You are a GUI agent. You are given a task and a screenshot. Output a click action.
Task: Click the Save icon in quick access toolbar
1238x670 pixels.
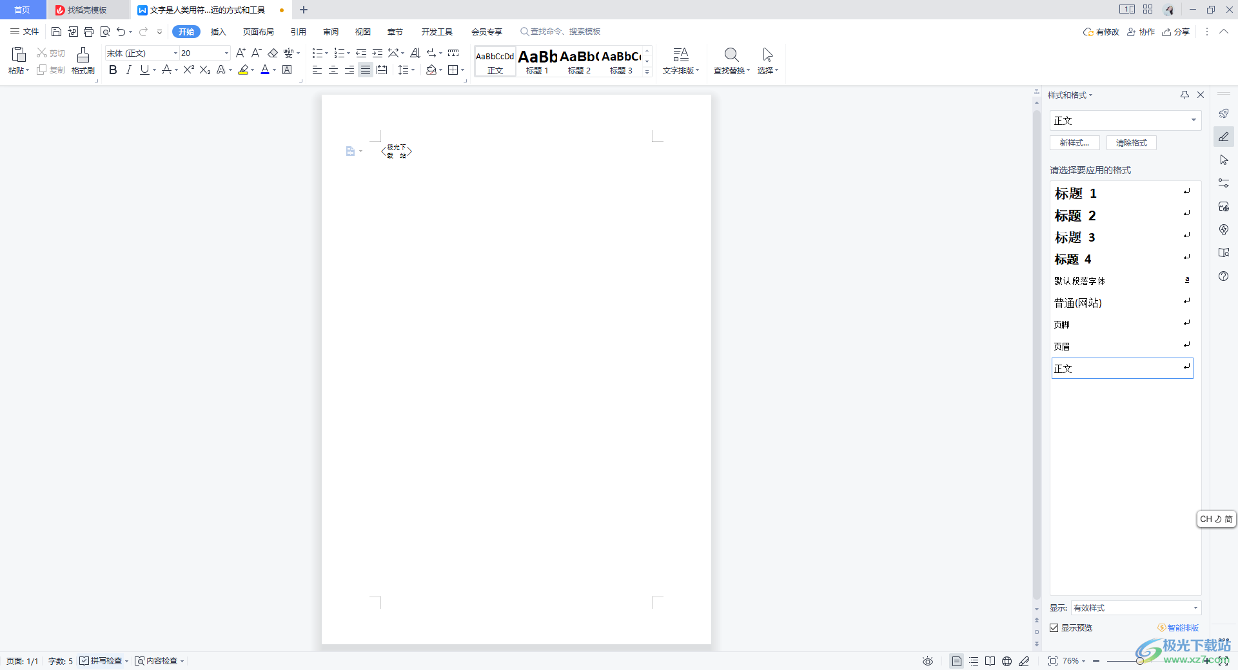[x=56, y=32]
